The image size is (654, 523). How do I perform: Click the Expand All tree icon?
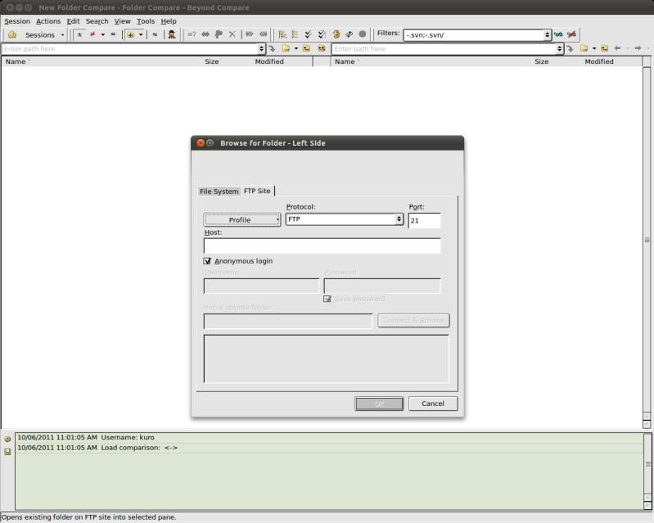(282, 34)
